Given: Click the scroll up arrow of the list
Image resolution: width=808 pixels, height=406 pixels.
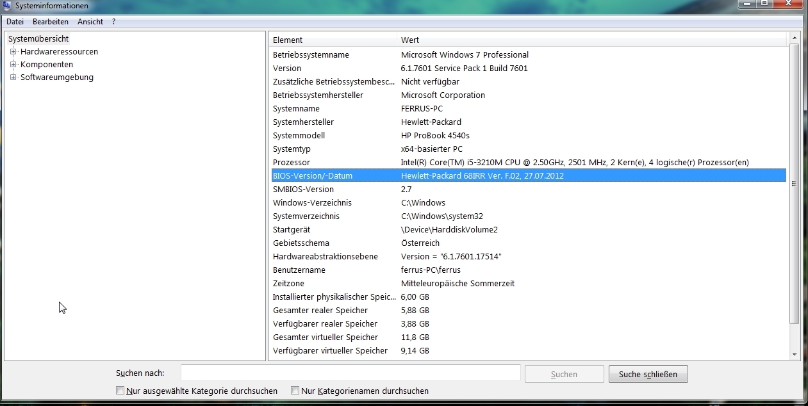Looking at the screenshot, I should pyautogui.click(x=794, y=39).
